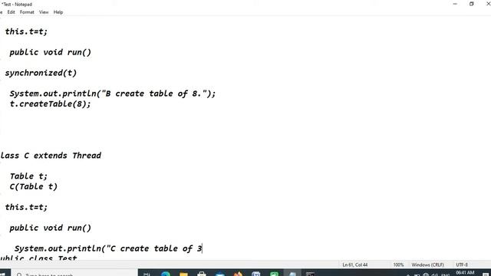The width and height of the screenshot is (491, 276).
Task: Click the 'lass C extends Thread' line
Action: tap(51, 156)
